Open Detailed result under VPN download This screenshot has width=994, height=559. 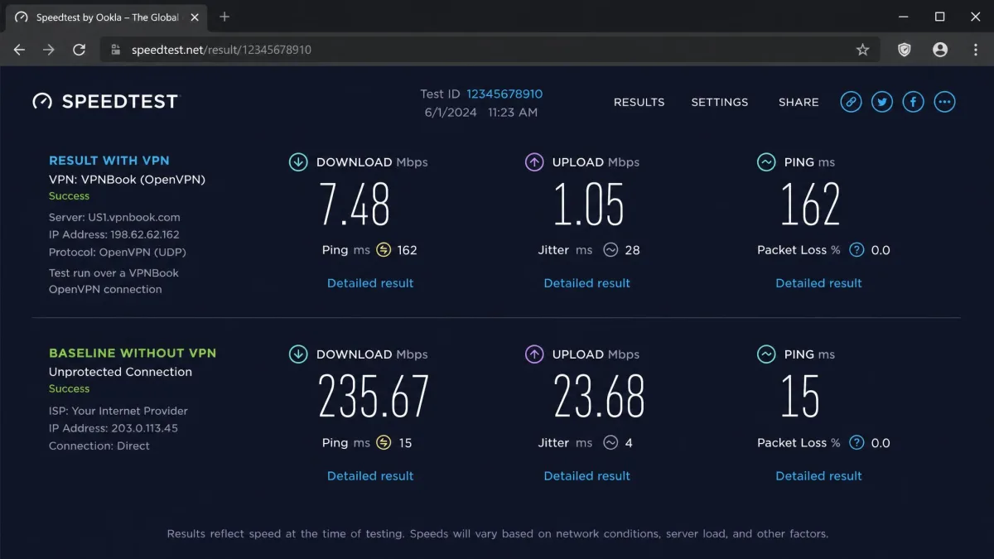370,283
